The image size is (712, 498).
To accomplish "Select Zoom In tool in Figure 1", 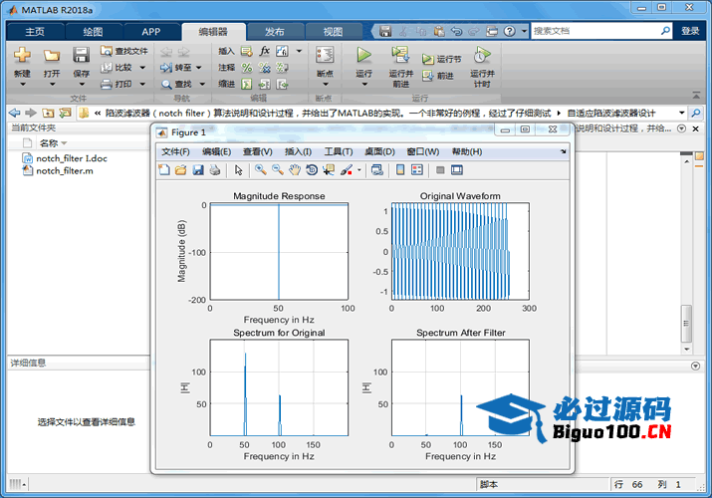I will [x=261, y=170].
